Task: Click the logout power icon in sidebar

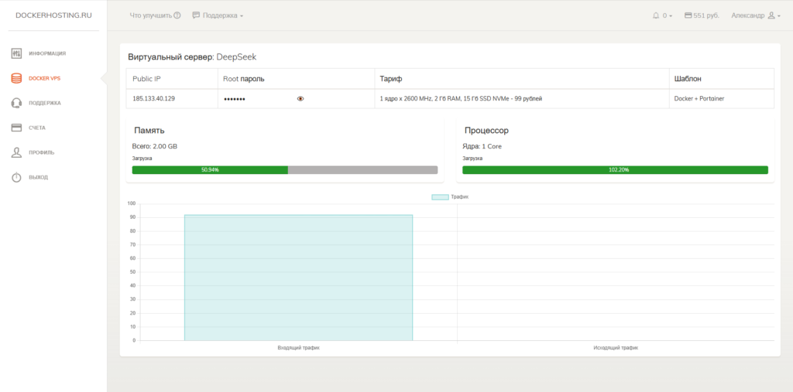Action: [x=16, y=177]
